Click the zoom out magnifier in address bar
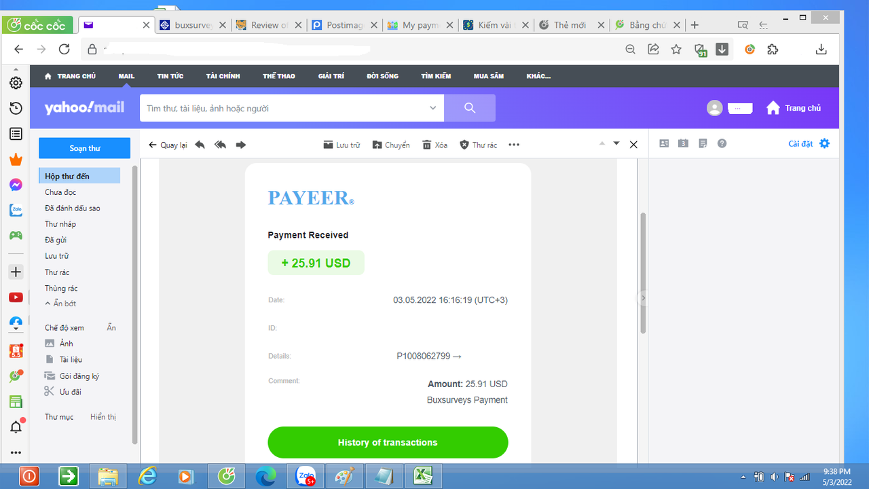This screenshot has height=489, width=869. pyautogui.click(x=631, y=49)
